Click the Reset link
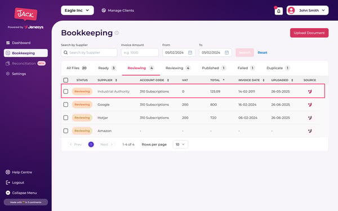Screen dimensions: 338x211 (263, 52)
